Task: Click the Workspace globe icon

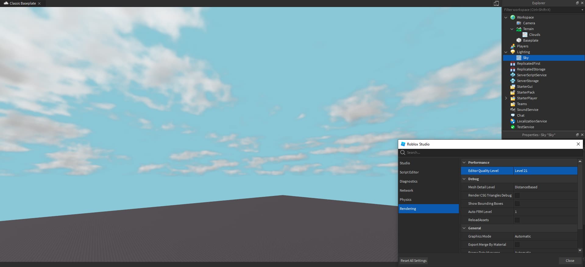Action: coord(513,17)
